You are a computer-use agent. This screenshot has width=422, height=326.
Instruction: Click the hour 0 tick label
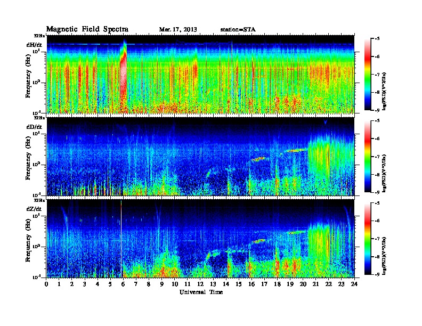(x=46, y=284)
